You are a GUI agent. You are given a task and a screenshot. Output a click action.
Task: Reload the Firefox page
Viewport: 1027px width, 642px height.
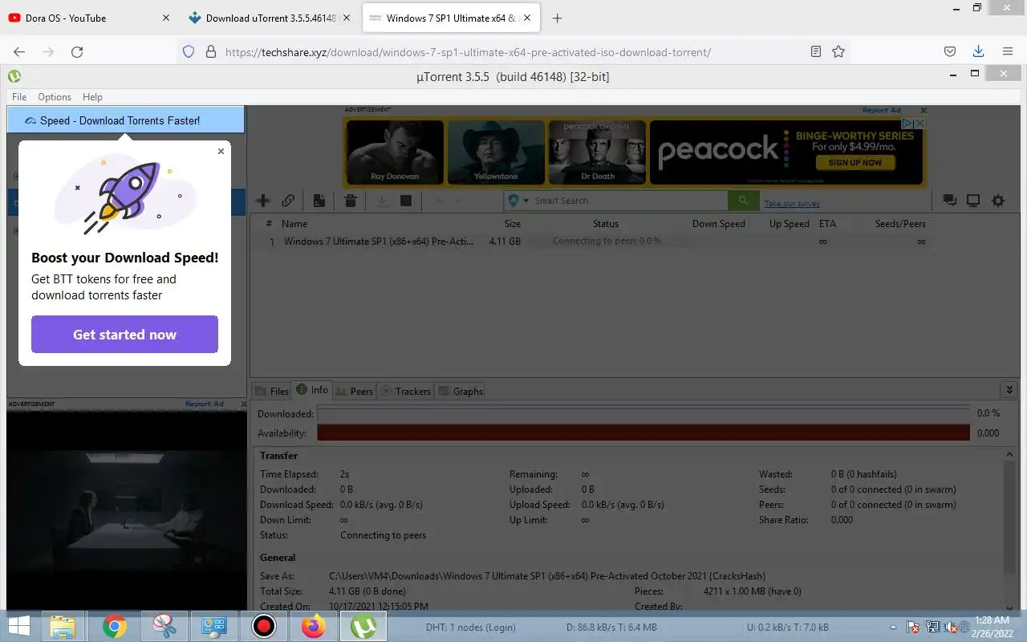tap(77, 51)
